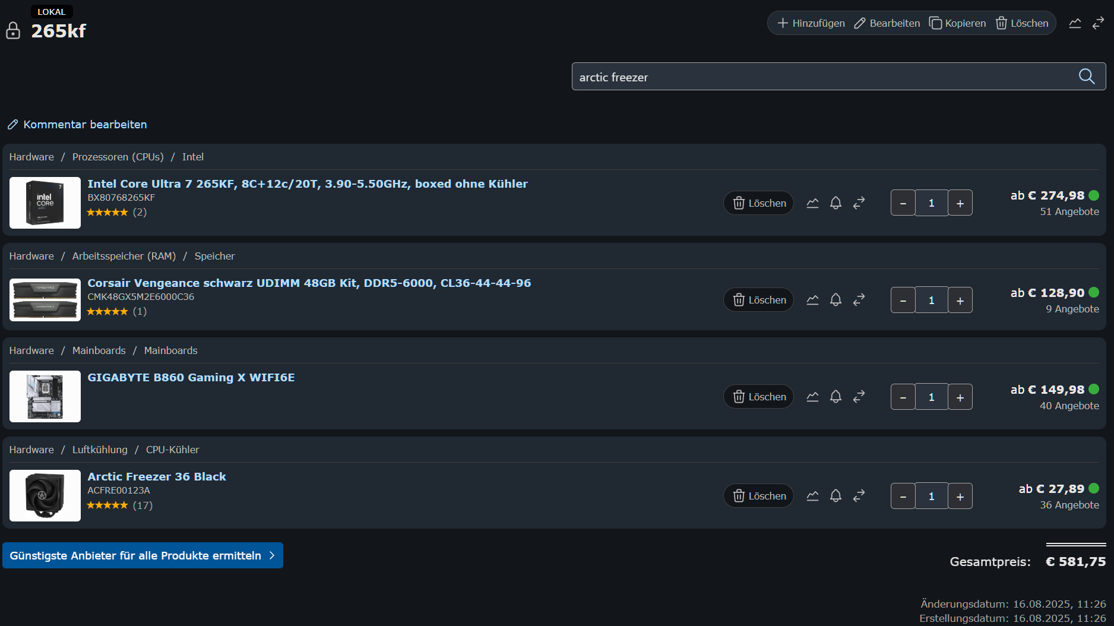This screenshot has height=626, width=1114.
Task: Click the lock icon beside 265kf title
Action: (x=13, y=30)
